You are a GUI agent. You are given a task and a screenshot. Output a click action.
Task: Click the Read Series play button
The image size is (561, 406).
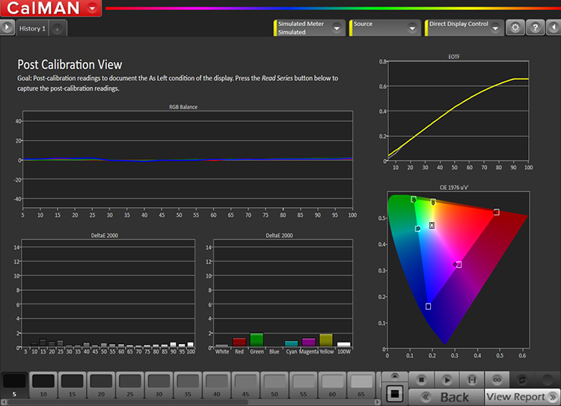coord(447,379)
